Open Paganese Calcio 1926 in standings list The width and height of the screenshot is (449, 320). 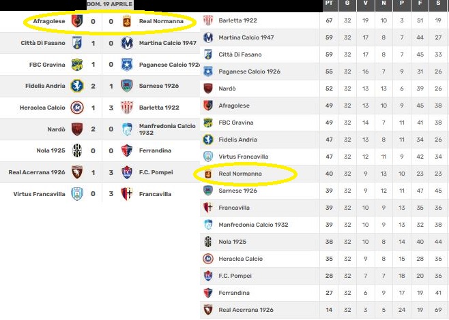(x=249, y=71)
